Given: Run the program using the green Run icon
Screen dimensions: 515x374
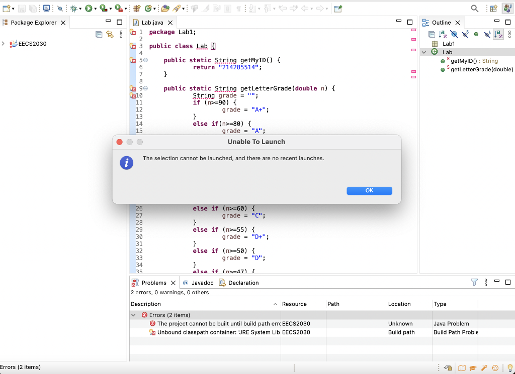Looking at the screenshot, I should (88, 8).
